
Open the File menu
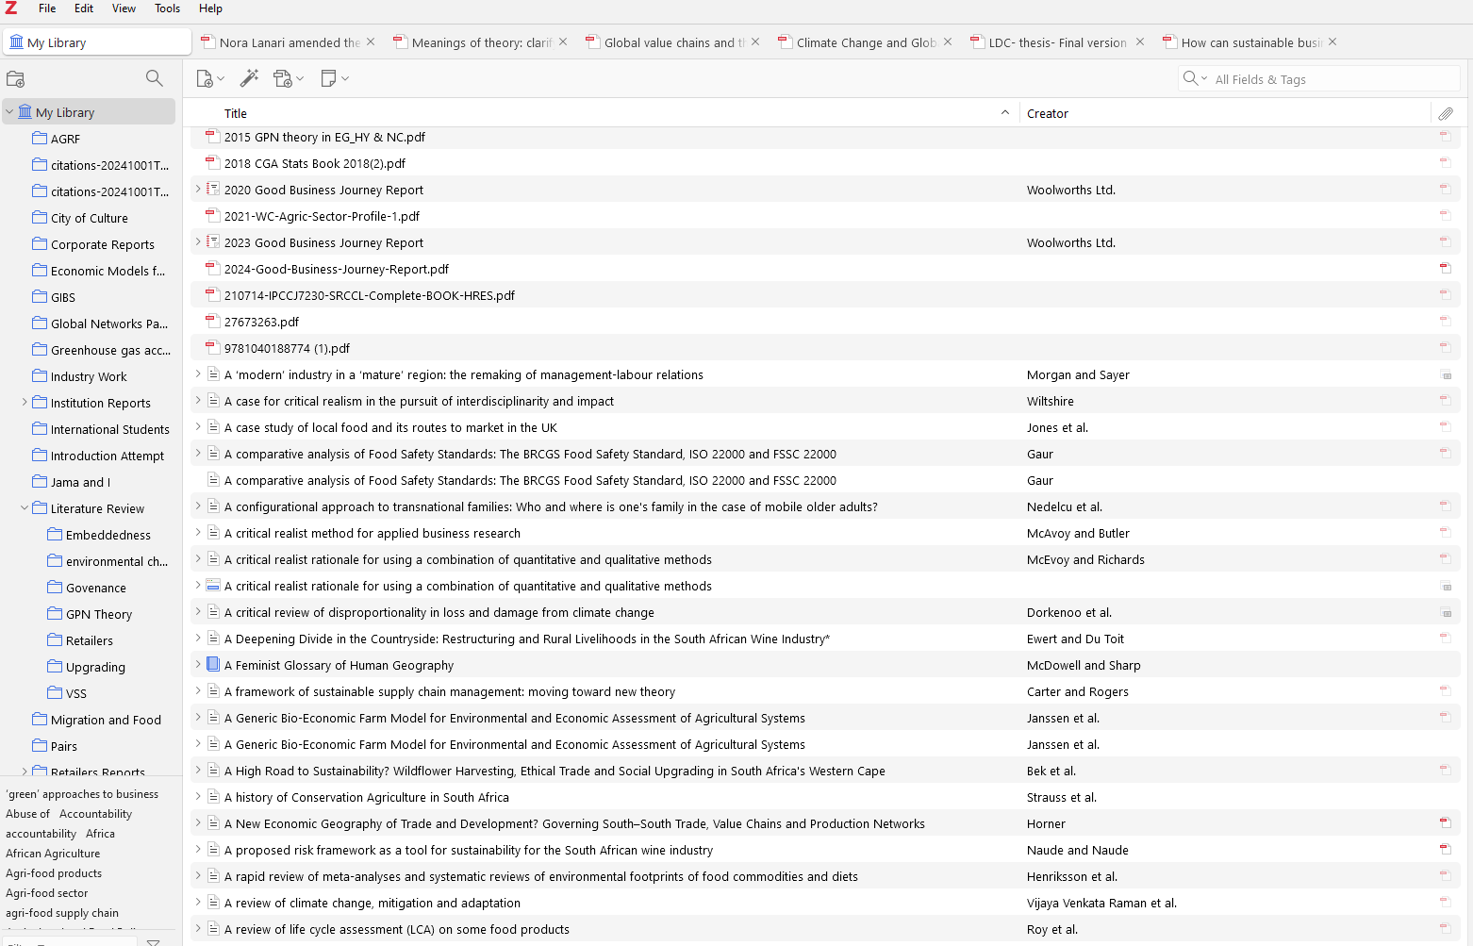[x=47, y=8]
